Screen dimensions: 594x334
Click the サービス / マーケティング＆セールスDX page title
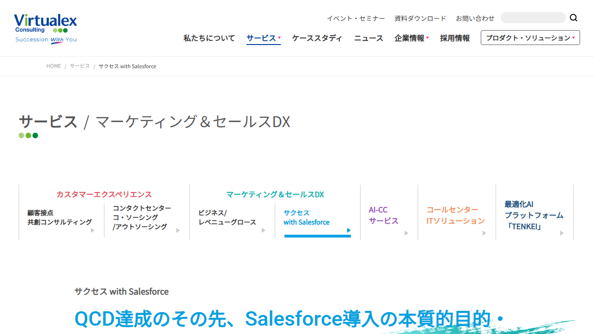coord(155,122)
